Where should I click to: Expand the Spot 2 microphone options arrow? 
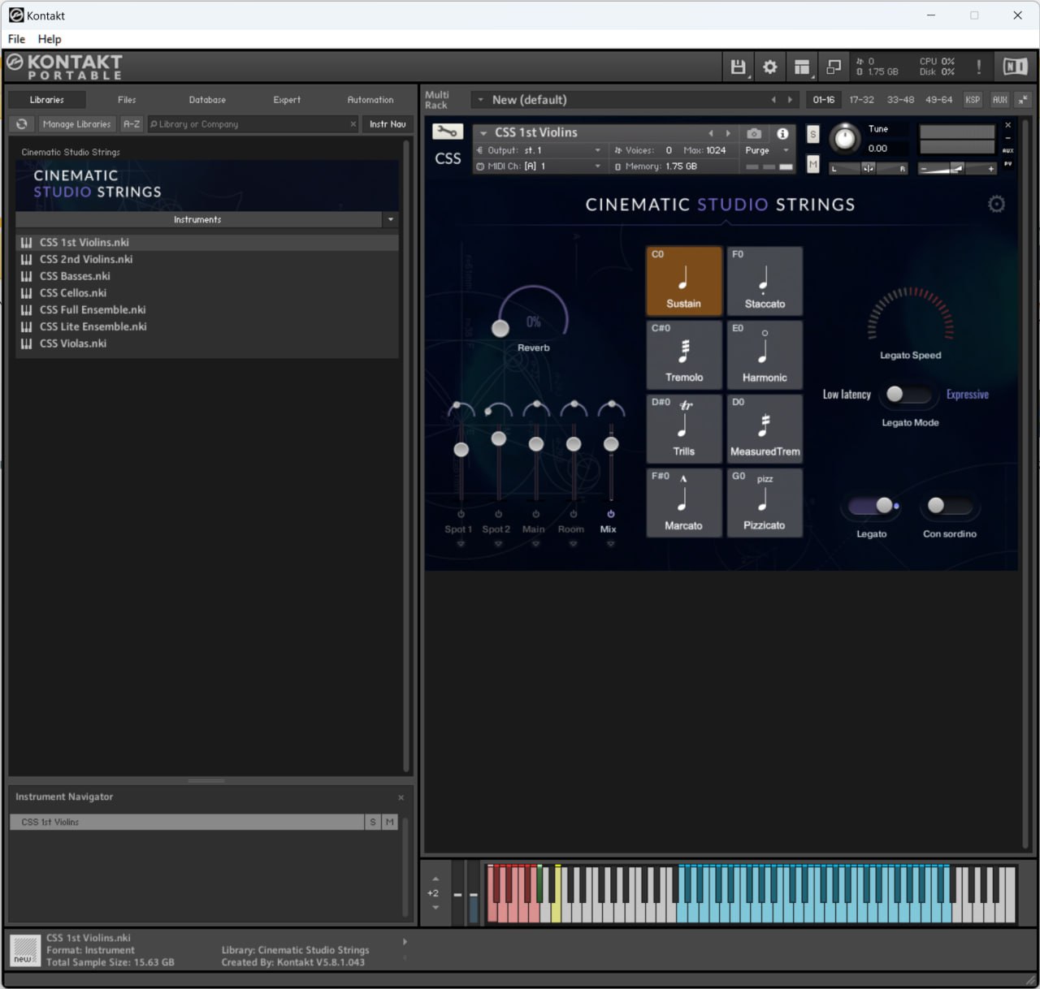click(x=498, y=544)
